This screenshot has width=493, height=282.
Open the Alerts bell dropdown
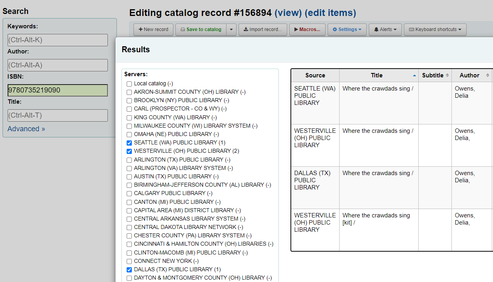[x=385, y=30]
